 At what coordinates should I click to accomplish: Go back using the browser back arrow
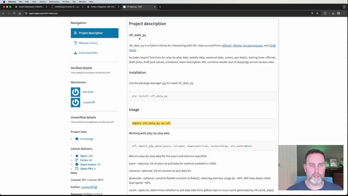[x=3, y=13]
